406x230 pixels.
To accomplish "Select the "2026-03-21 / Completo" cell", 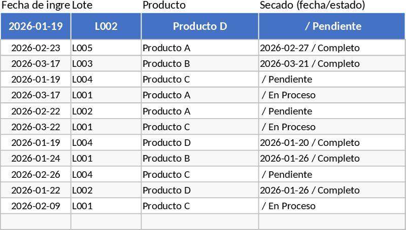I will (x=332, y=64).
